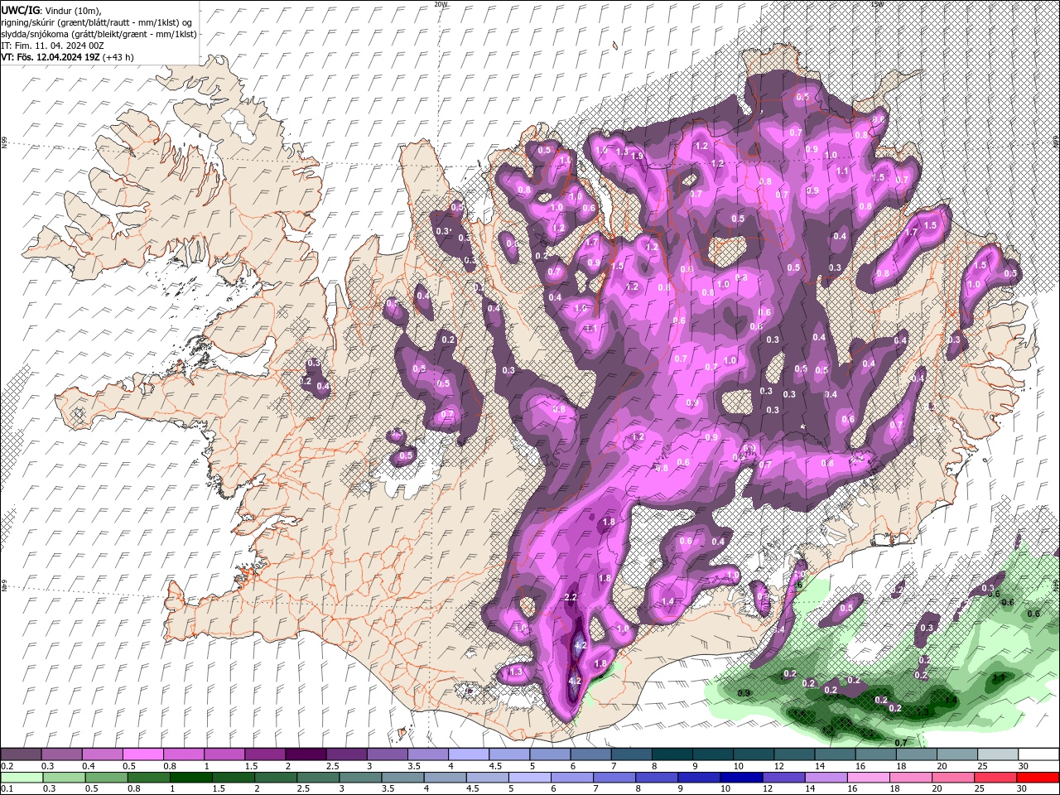The image size is (1060, 795).
Task: Select the bright pink 0.5–0.8 snow swatch
Action: (142, 754)
